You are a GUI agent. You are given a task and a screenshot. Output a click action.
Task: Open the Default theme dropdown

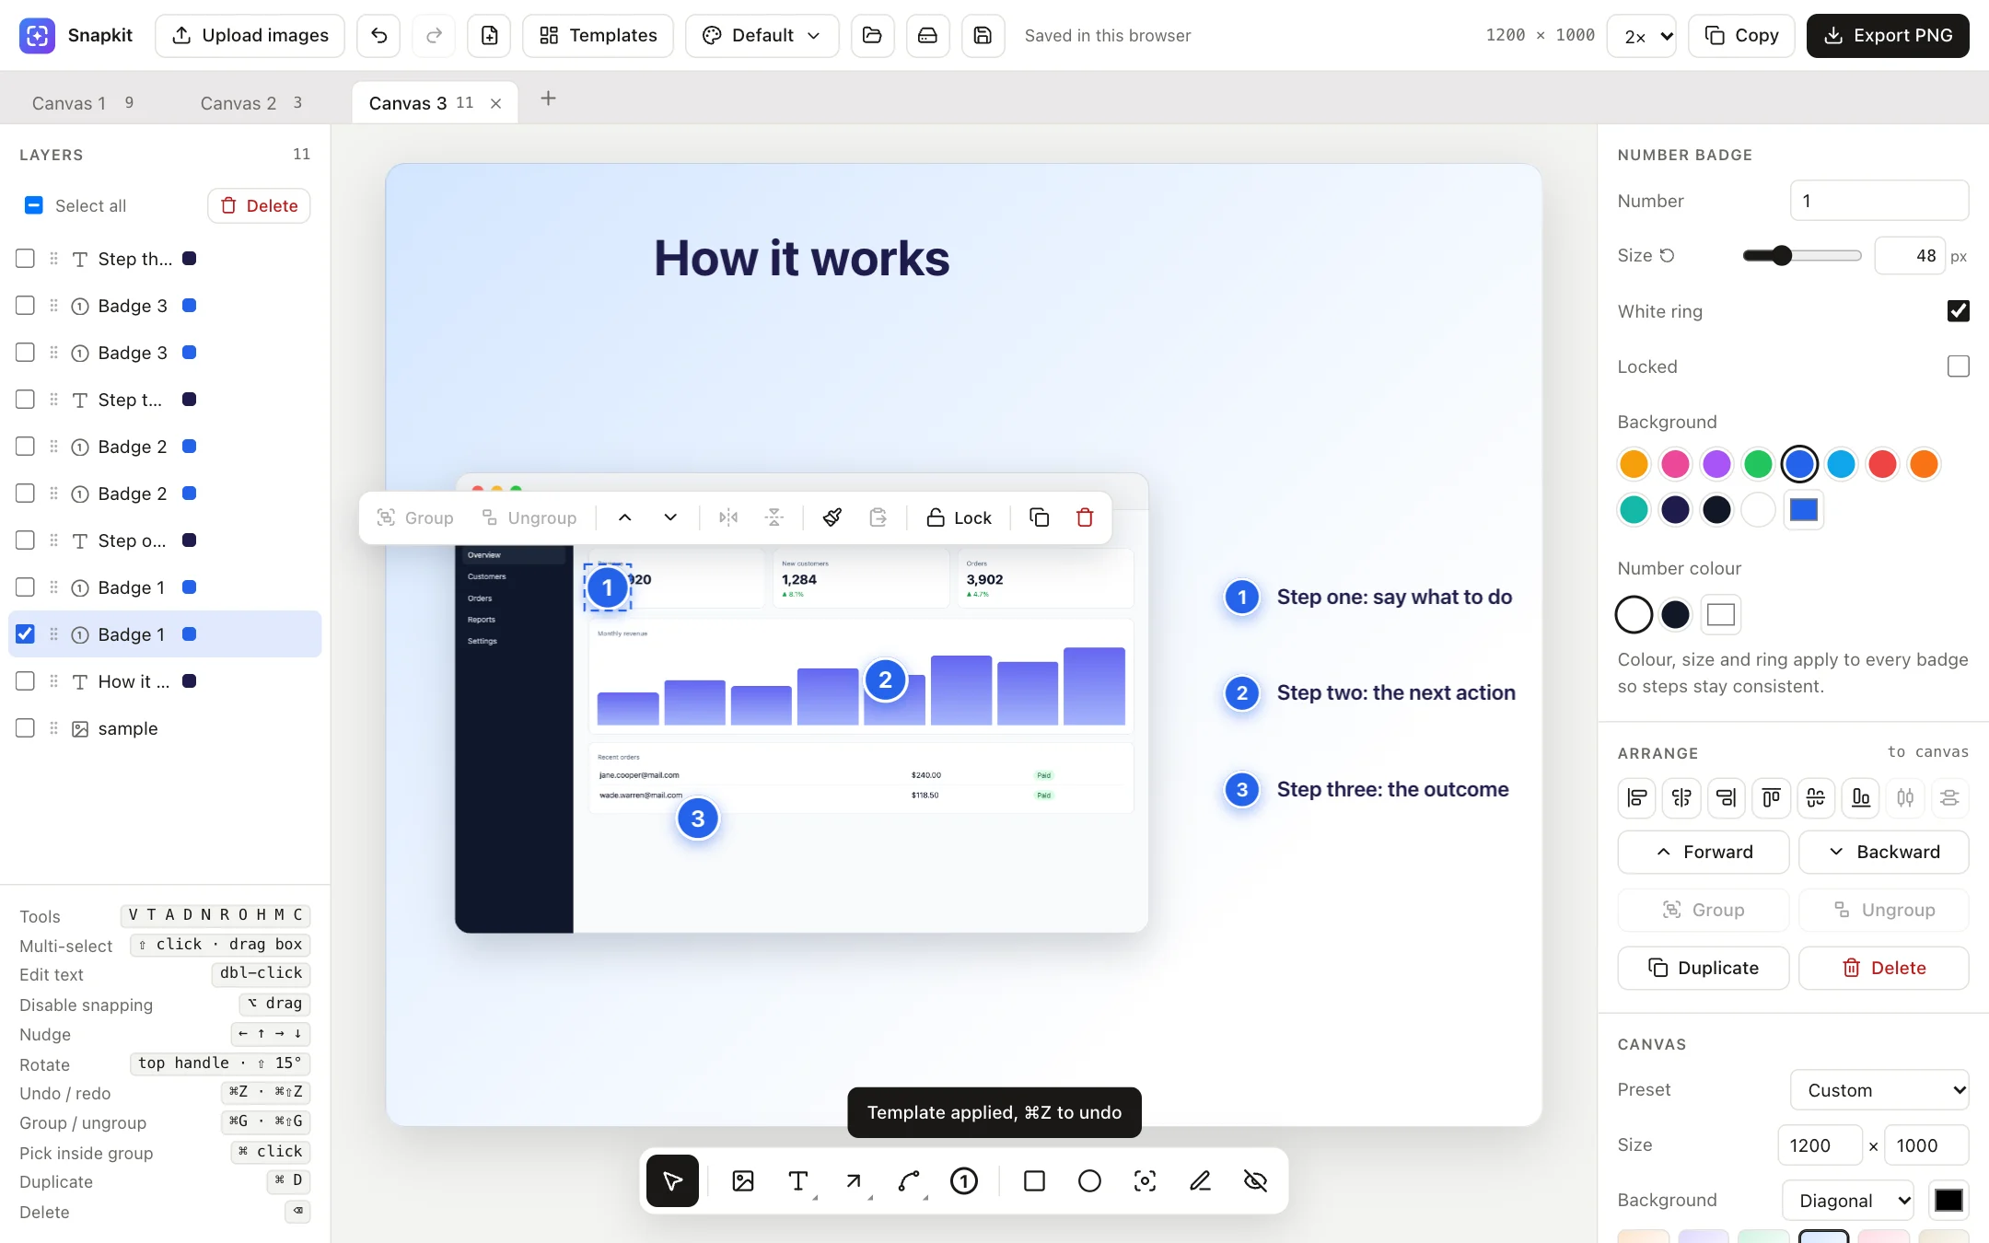(762, 36)
